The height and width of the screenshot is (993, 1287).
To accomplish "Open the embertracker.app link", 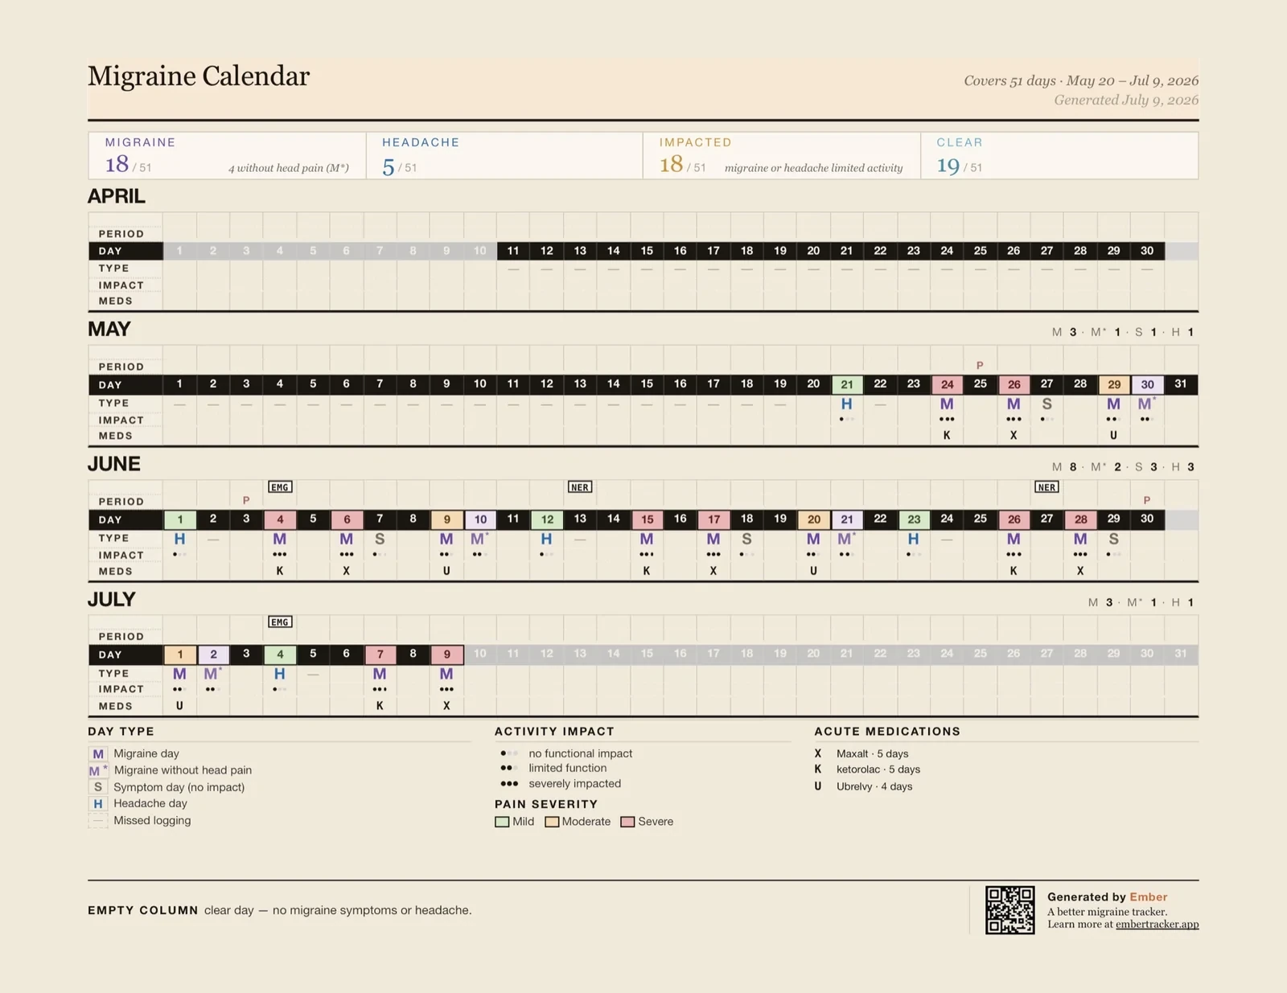I will 1157,925.
